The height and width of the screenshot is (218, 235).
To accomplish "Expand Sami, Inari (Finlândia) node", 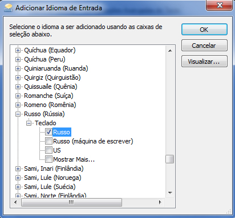I will [x=18, y=168].
